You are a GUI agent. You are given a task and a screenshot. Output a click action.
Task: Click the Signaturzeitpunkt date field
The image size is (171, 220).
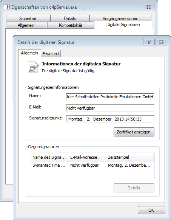(x=110, y=119)
